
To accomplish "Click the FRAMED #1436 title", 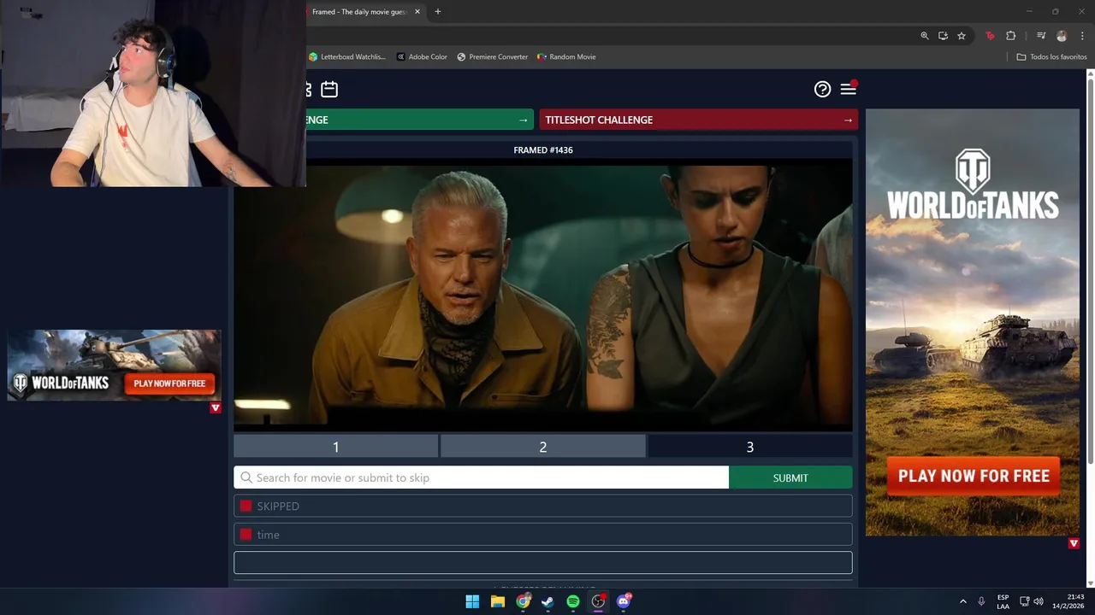I will click(543, 149).
